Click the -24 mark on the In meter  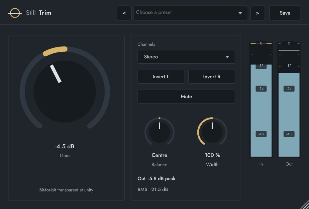pos(261,89)
